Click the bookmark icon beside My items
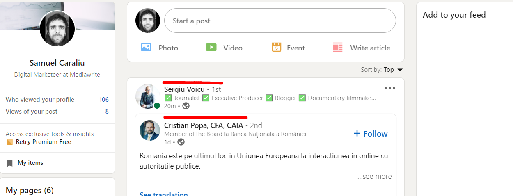The image size is (513, 196). [x=10, y=163]
